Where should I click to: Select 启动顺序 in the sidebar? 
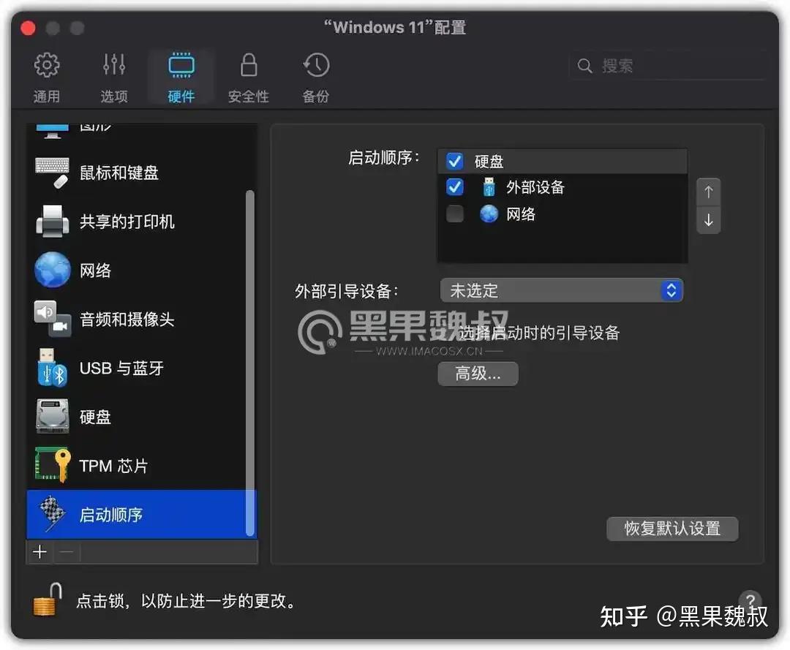(x=110, y=515)
